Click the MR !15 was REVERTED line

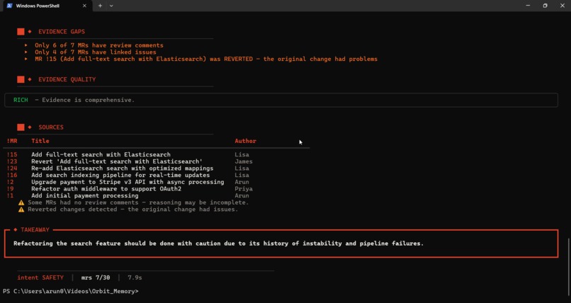coord(206,59)
